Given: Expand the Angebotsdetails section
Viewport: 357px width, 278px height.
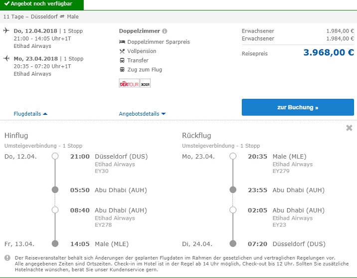Looking at the screenshot, I should [x=142, y=114].
